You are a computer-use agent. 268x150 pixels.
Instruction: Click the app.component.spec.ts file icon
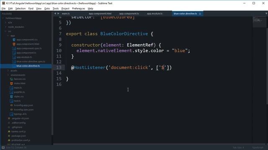14,48
